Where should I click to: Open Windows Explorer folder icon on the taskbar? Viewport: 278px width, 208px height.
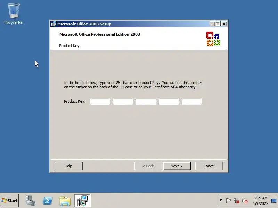[x=65, y=201]
